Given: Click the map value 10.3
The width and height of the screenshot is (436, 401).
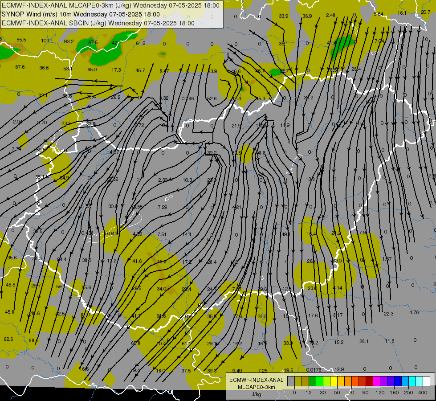Looking at the screenshot, I should (187, 180).
